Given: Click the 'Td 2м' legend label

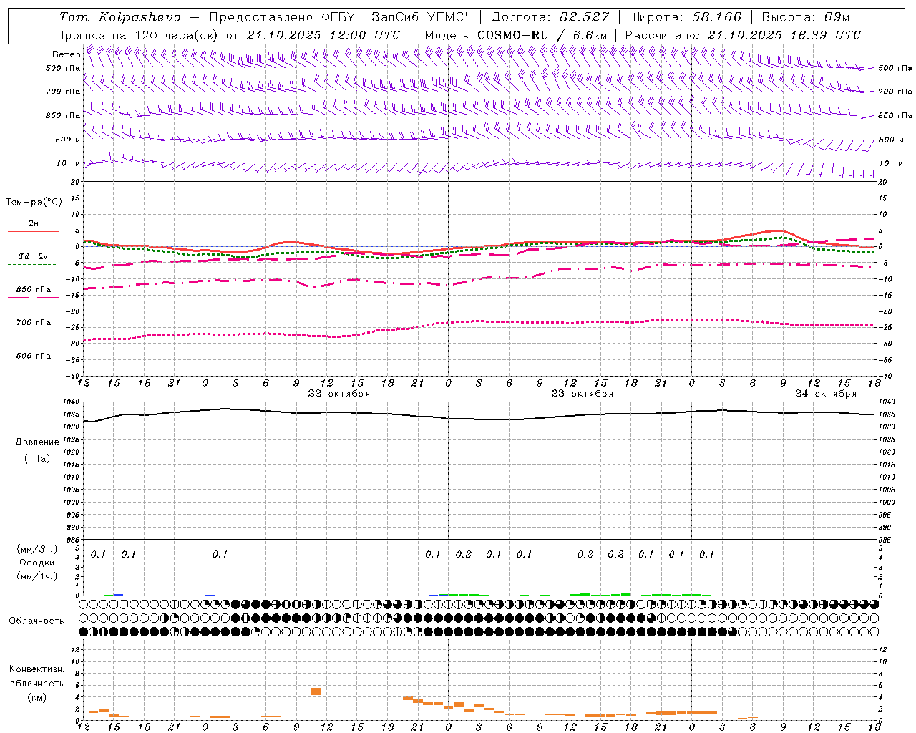Looking at the screenshot, I should coord(34,256).
